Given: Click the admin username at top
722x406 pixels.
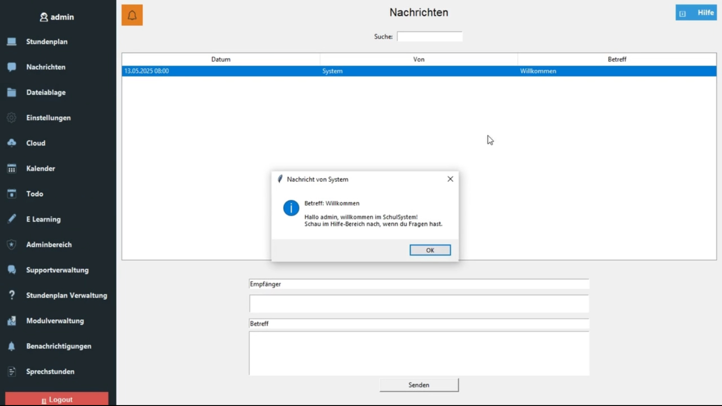Looking at the screenshot, I should coord(62,17).
